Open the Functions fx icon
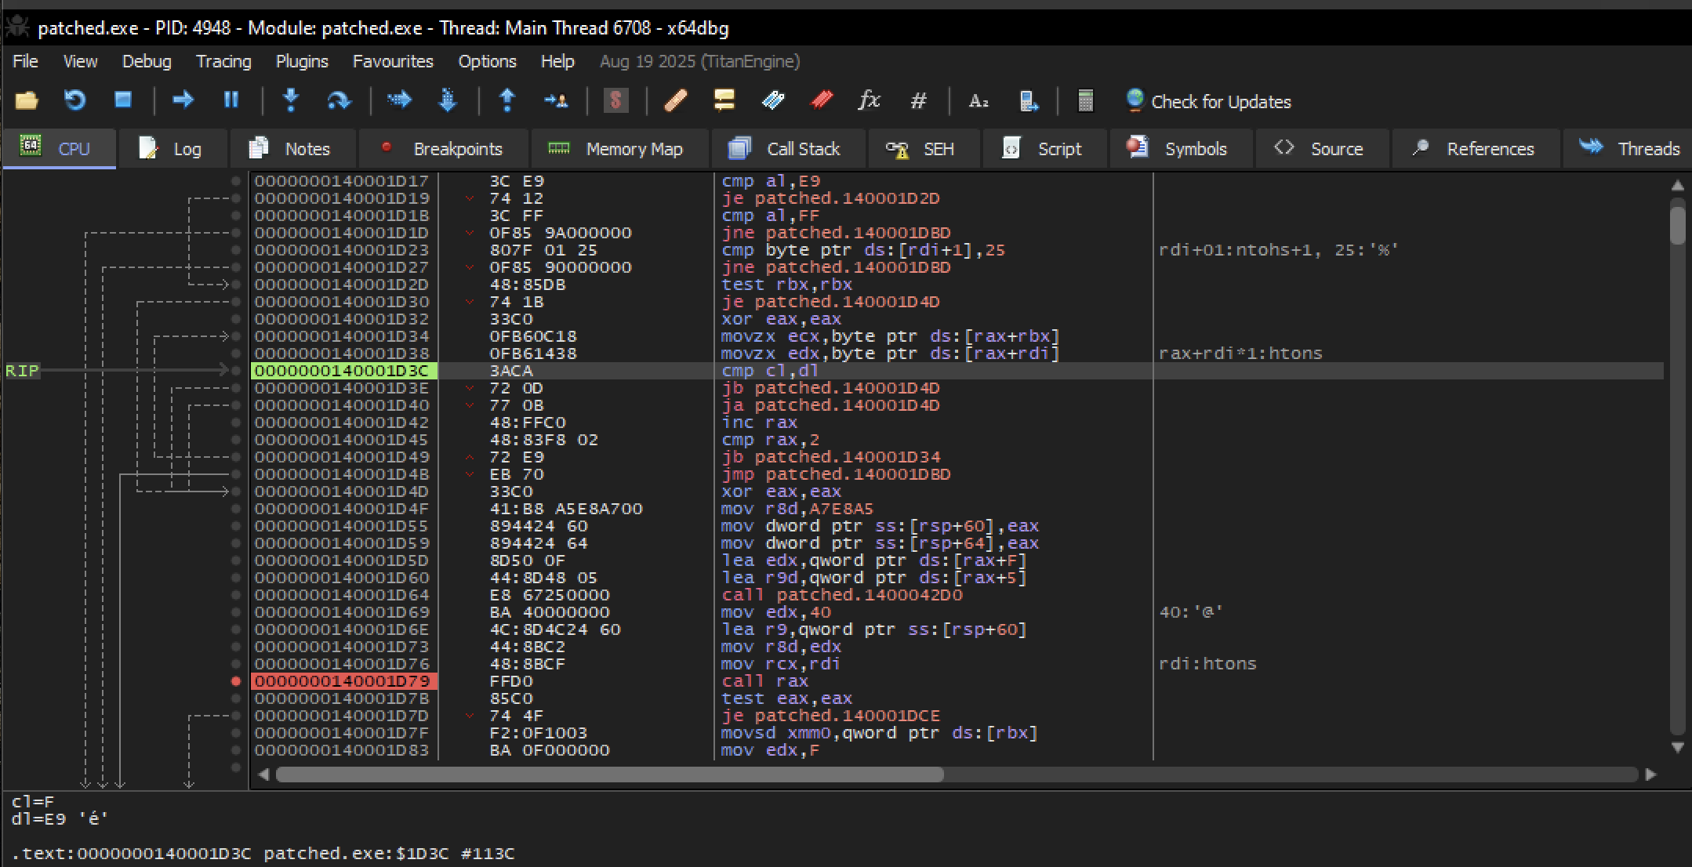1692x867 pixels. pos(870,100)
